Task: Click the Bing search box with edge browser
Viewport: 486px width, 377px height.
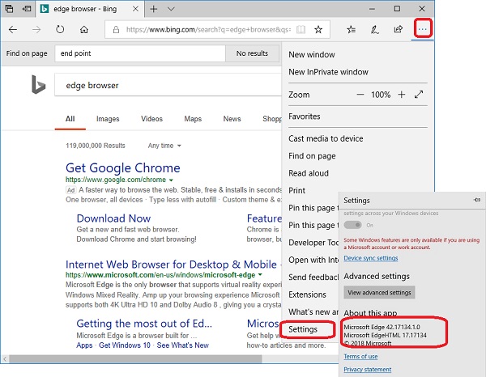Action: [168, 85]
